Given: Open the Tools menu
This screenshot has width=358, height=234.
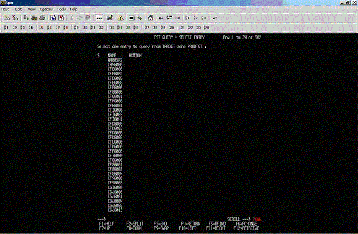Looking at the screenshot, I should tap(61, 9).
